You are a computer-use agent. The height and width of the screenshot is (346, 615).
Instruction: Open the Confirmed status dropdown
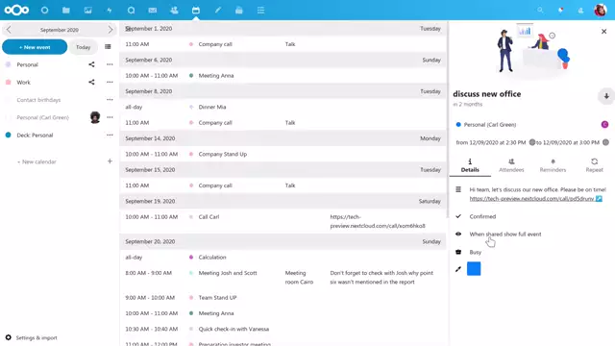(482, 216)
